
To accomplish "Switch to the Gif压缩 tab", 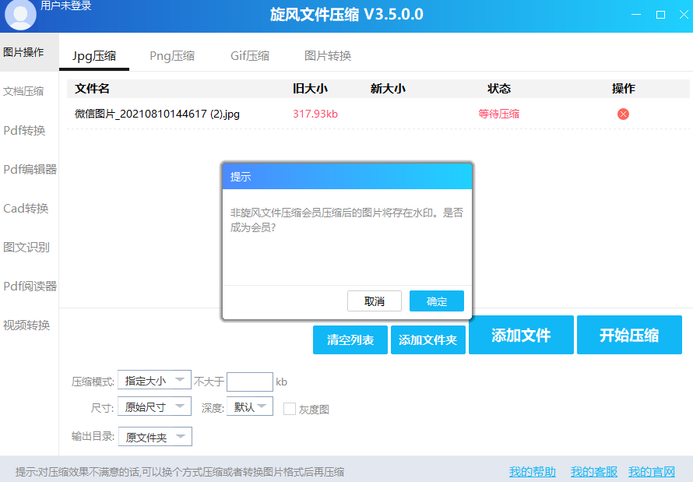I will [x=250, y=56].
